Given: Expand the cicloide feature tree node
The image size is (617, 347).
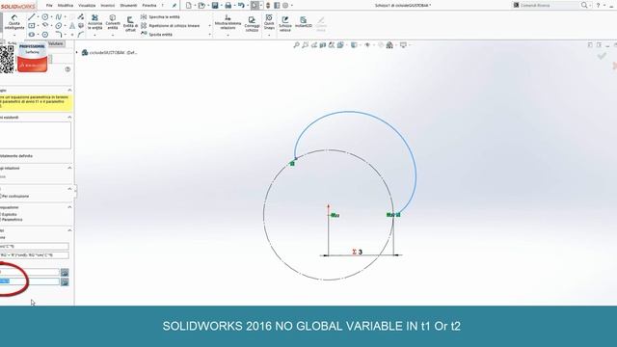Looking at the screenshot, I should [77, 52].
